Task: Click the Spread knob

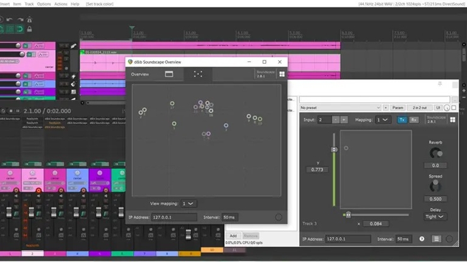Action: tap(435, 186)
